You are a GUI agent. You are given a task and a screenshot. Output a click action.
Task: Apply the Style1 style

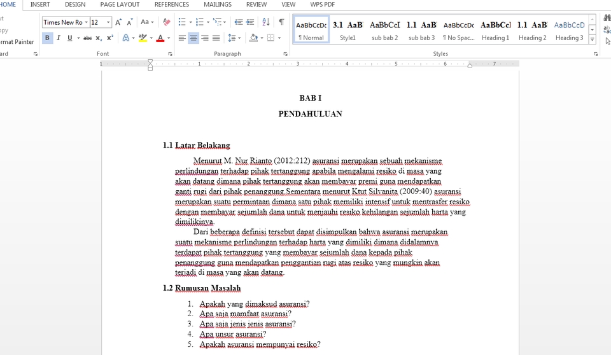[x=348, y=30]
